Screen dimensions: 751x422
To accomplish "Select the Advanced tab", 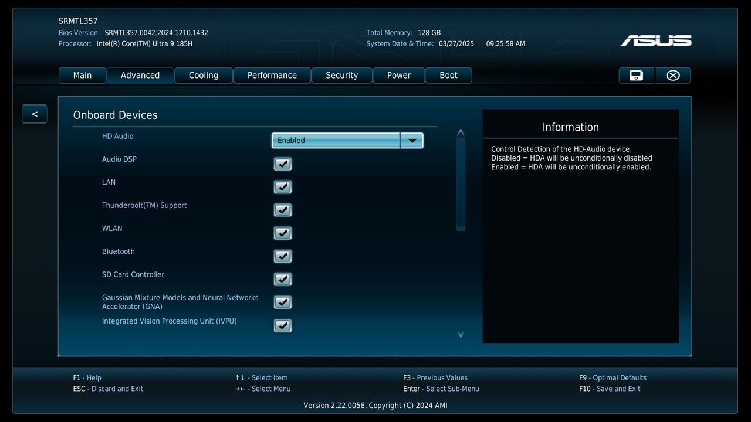I will coord(140,76).
